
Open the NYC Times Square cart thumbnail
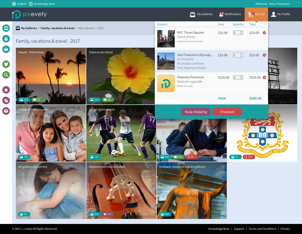tap(166, 39)
